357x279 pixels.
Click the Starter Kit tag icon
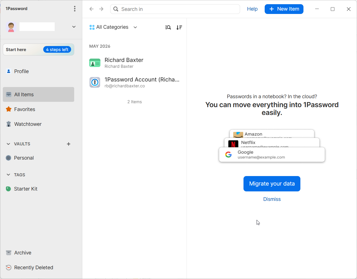click(x=8, y=189)
